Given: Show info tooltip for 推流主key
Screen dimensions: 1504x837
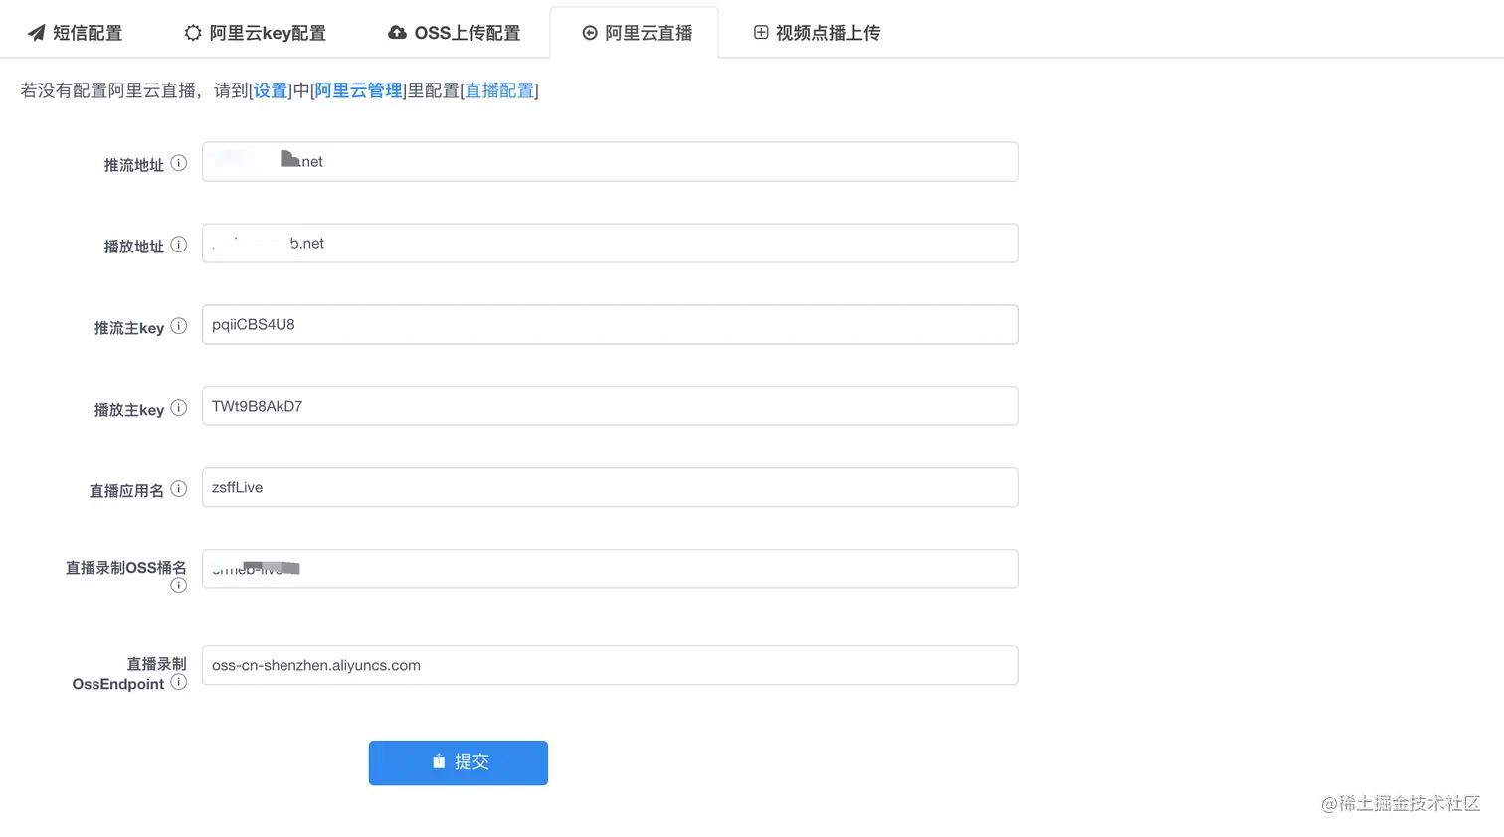Looking at the screenshot, I should (179, 326).
